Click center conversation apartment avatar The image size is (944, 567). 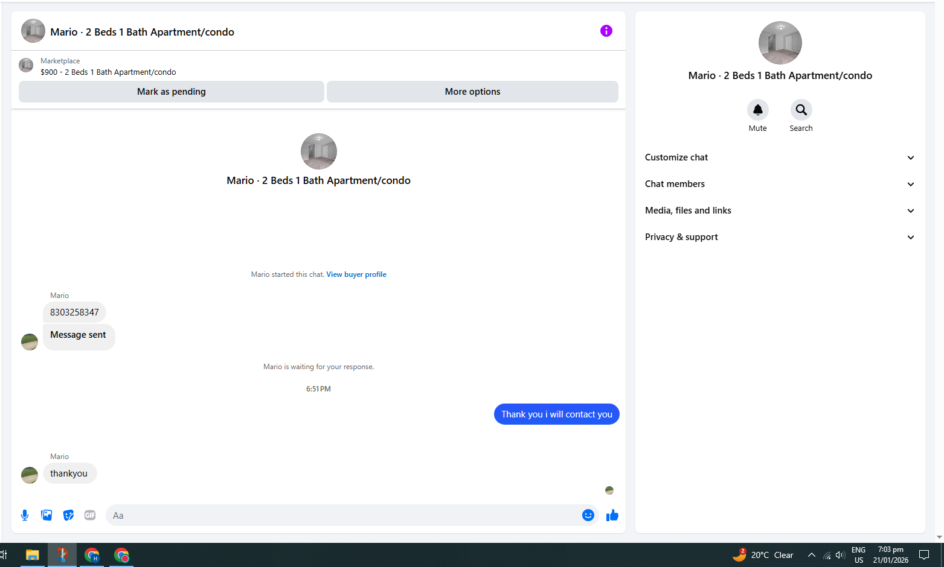[x=319, y=151]
